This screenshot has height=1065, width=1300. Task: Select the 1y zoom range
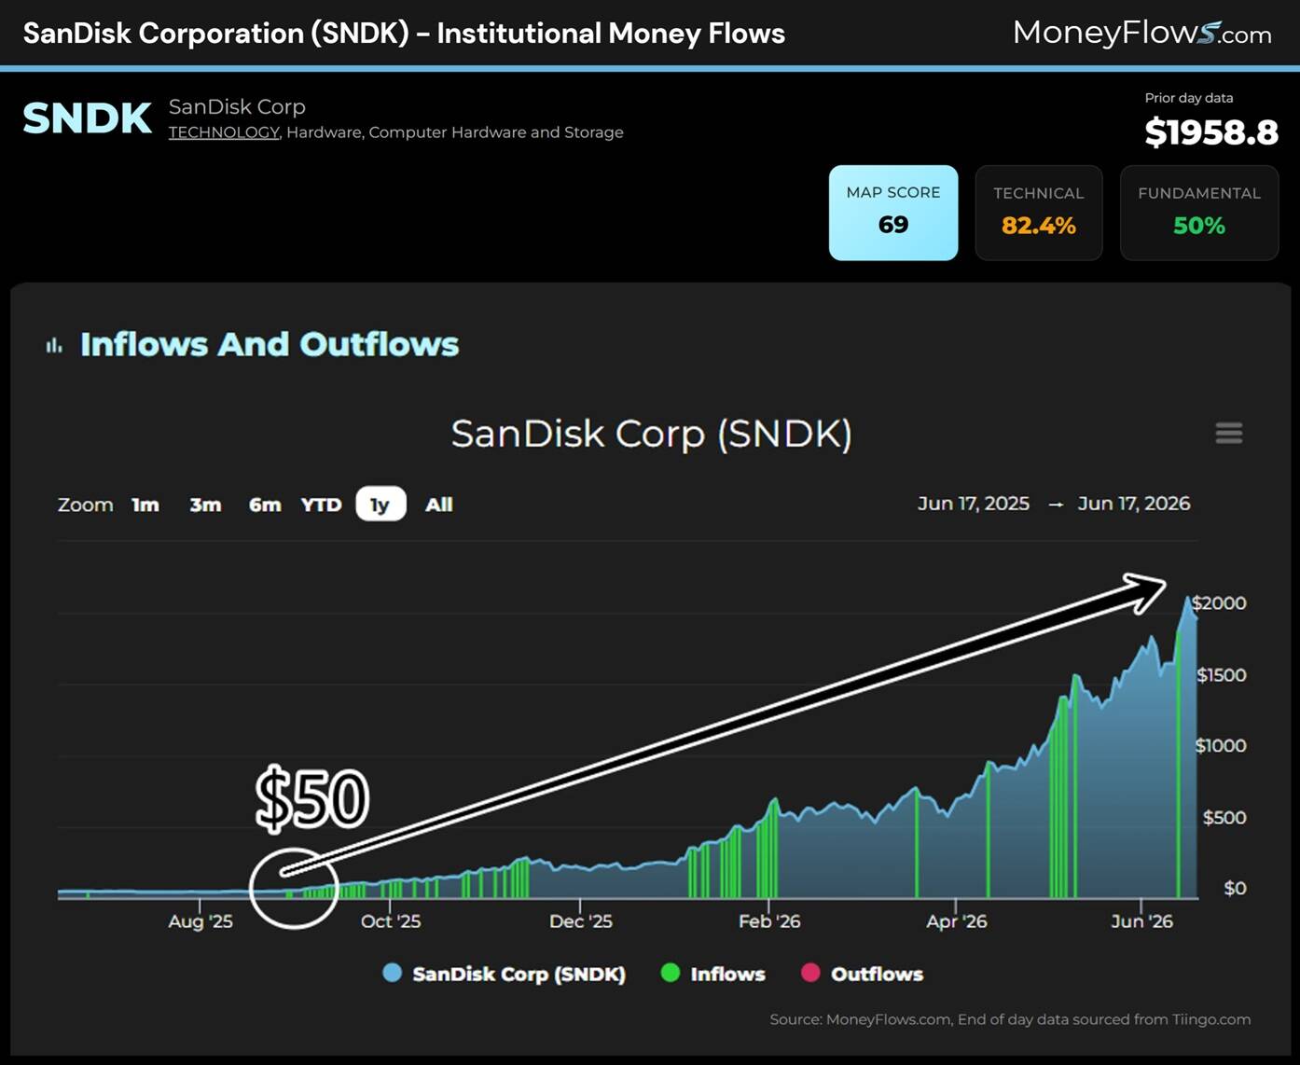coord(380,504)
